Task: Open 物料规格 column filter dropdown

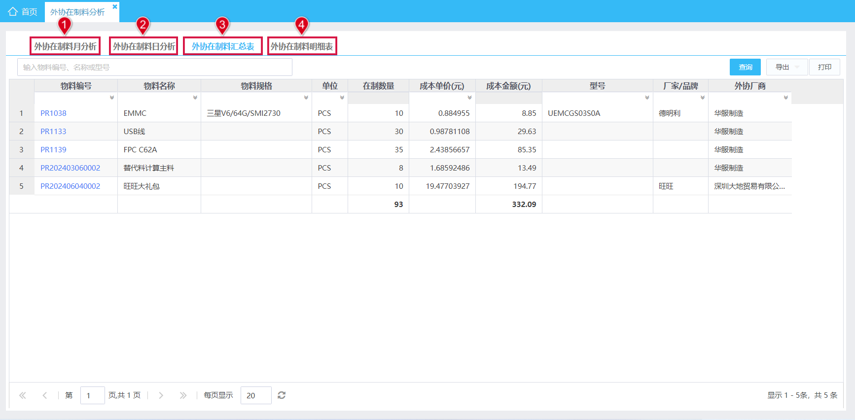Action: click(306, 98)
